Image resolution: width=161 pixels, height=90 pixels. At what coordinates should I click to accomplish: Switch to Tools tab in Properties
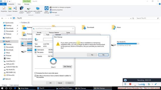[x=48, y=35]
